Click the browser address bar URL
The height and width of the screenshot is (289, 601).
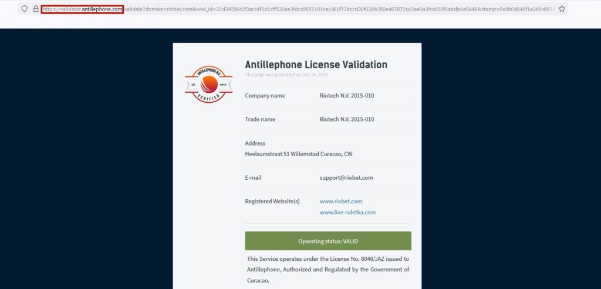(298, 9)
